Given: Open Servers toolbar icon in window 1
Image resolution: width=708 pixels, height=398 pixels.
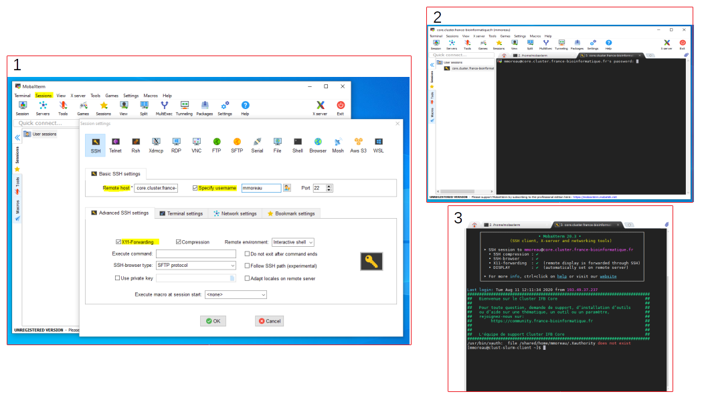Looking at the screenshot, I should pyautogui.click(x=43, y=108).
